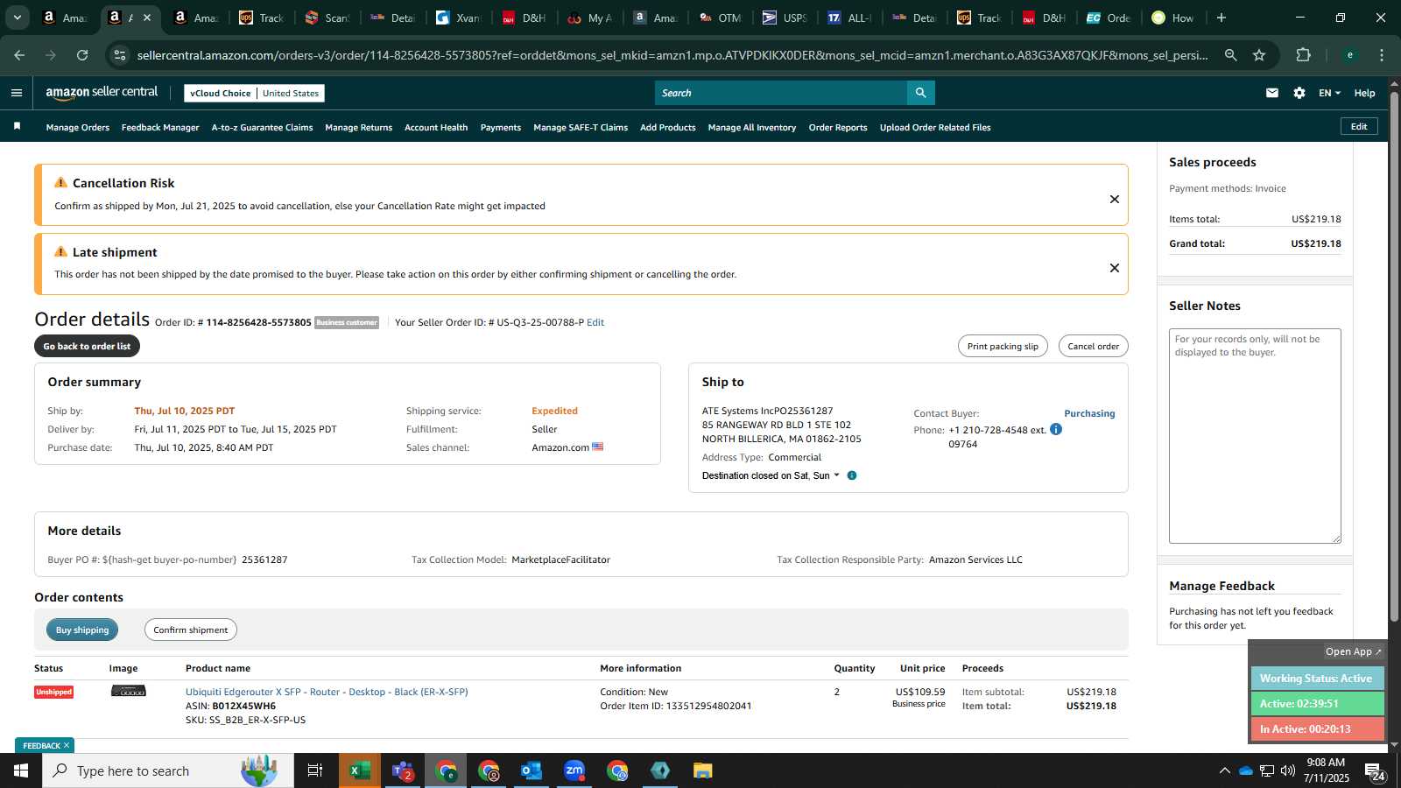Click in the Seller Notes text area
This screenshot has width=1401, height=788.
[x=1255, y=436]
